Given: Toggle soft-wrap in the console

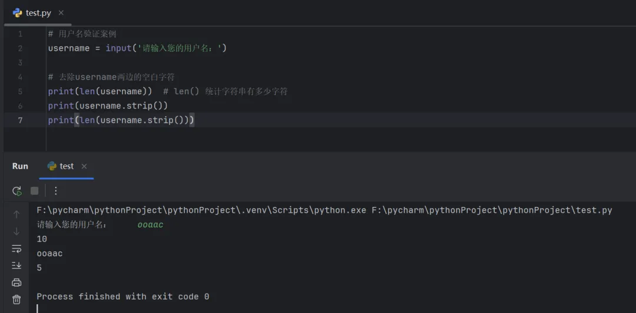Looking at the screenshot, I should tap(16, 248).
